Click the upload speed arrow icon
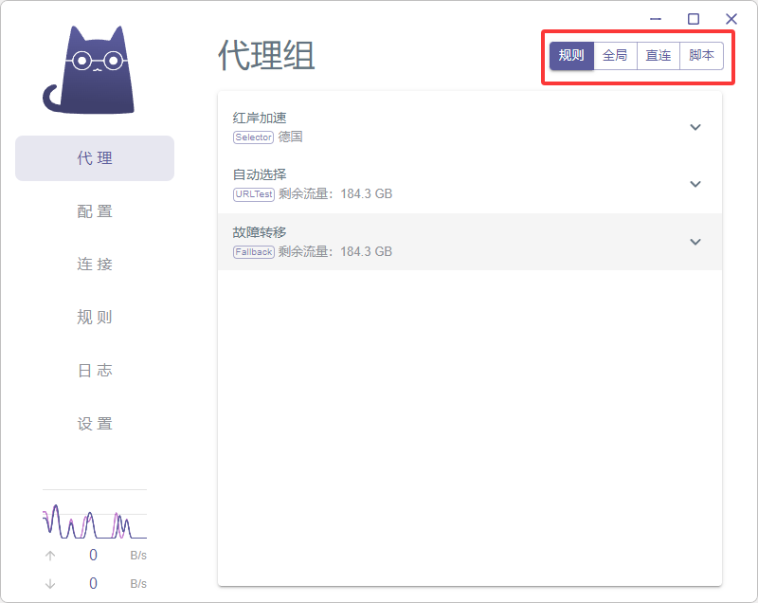Screen dimensions: 758x603 click(50, 556)
